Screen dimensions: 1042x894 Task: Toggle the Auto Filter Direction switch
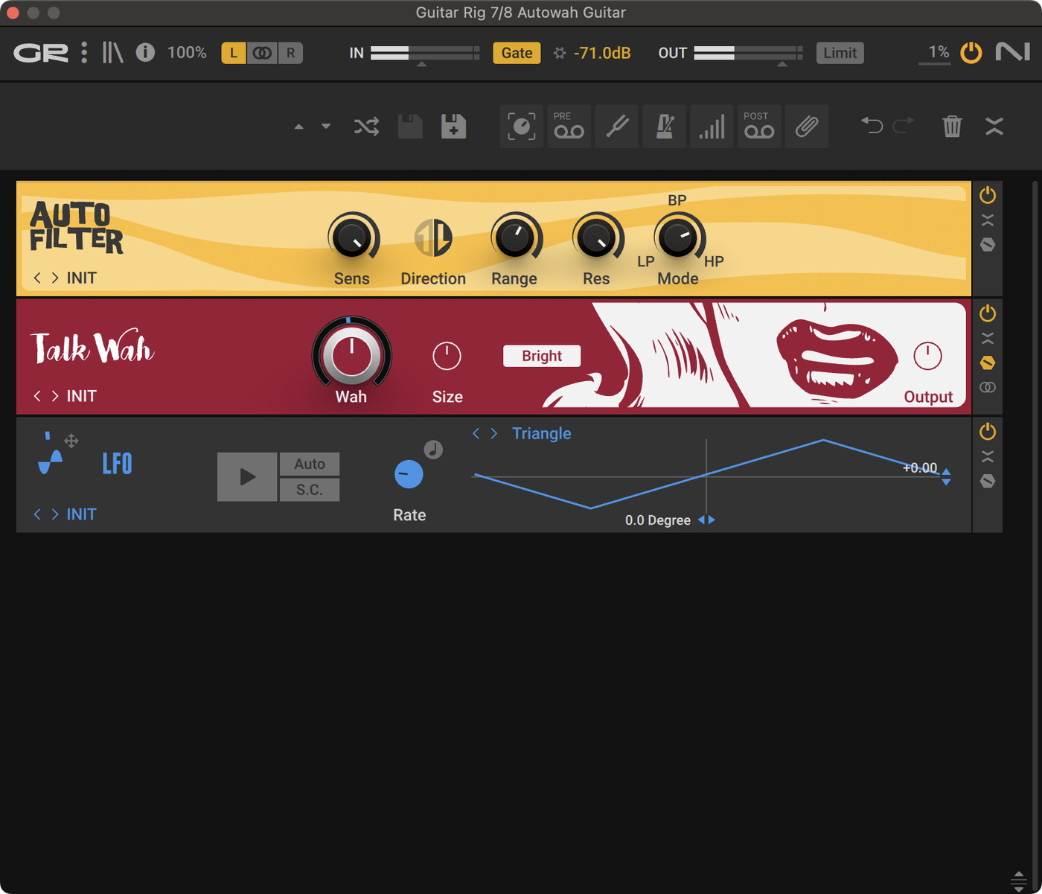point(433,237)
